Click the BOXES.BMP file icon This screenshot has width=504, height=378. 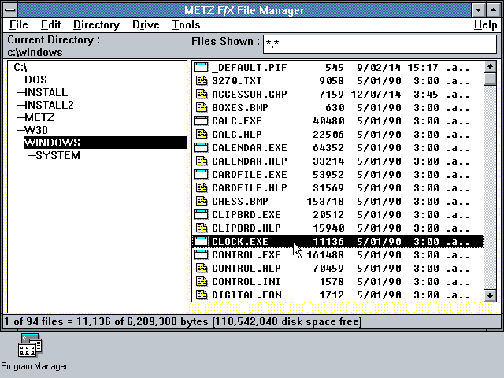tap(202, 107)
